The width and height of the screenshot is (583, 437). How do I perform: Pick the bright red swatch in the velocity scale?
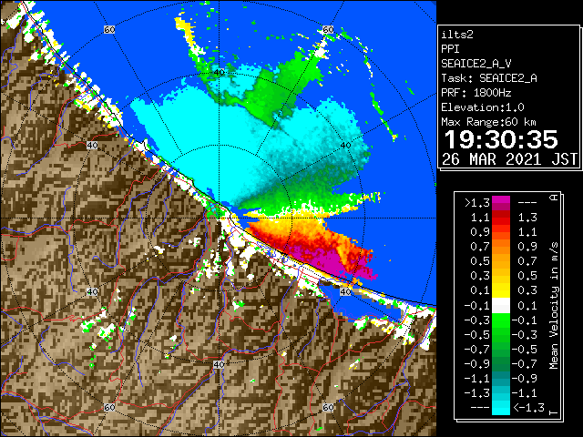click(x=501, y=220)
